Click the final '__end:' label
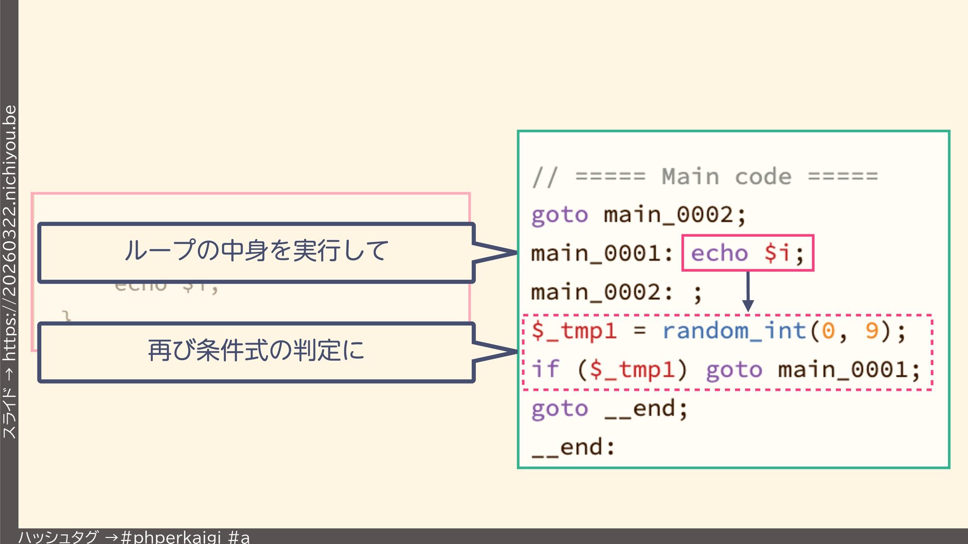The image size is (968, 544). point(573,447)
